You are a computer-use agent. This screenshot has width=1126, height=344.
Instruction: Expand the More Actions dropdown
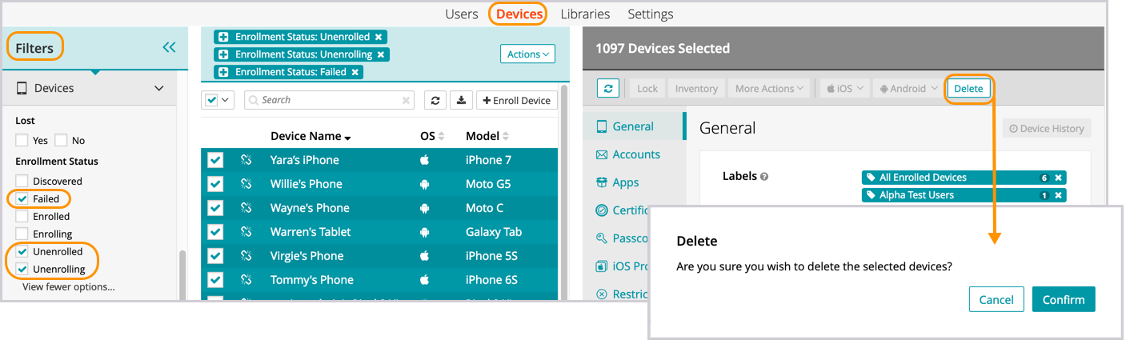click(x=771, y=89)
